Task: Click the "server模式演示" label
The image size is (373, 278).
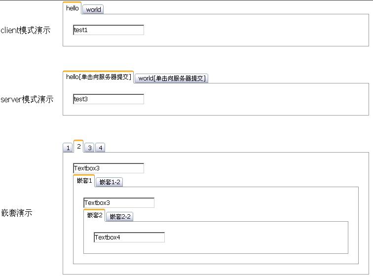Action: 27,99
